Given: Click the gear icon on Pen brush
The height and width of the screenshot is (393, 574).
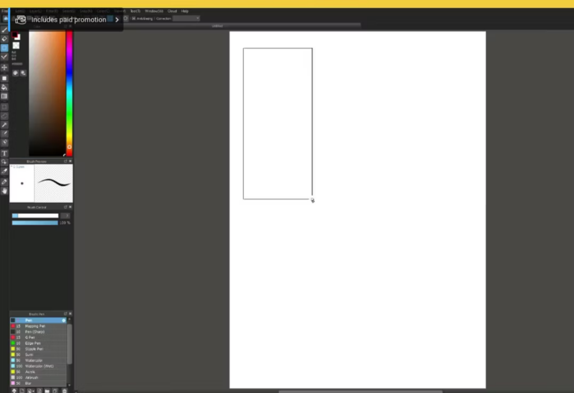Looking at the screenshot, I should coord(64,320).
